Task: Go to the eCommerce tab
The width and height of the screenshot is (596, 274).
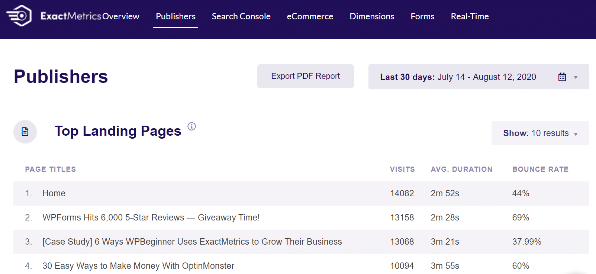Action: point(310,16)
